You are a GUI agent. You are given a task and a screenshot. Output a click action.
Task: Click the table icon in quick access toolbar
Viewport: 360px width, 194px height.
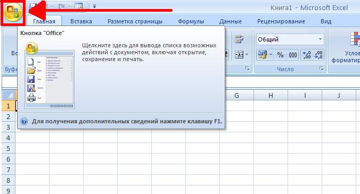79,6
